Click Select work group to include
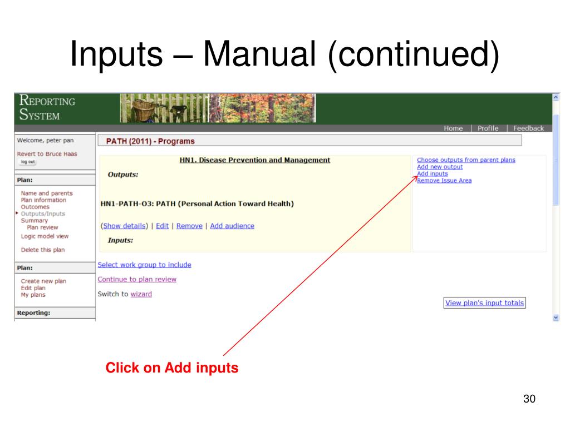Viewport: 570px width, 427px height. [x=144, y=265]
